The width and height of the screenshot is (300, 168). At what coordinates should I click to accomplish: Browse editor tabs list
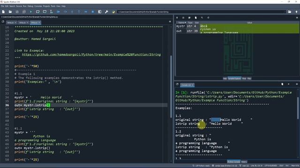[3, 22]
